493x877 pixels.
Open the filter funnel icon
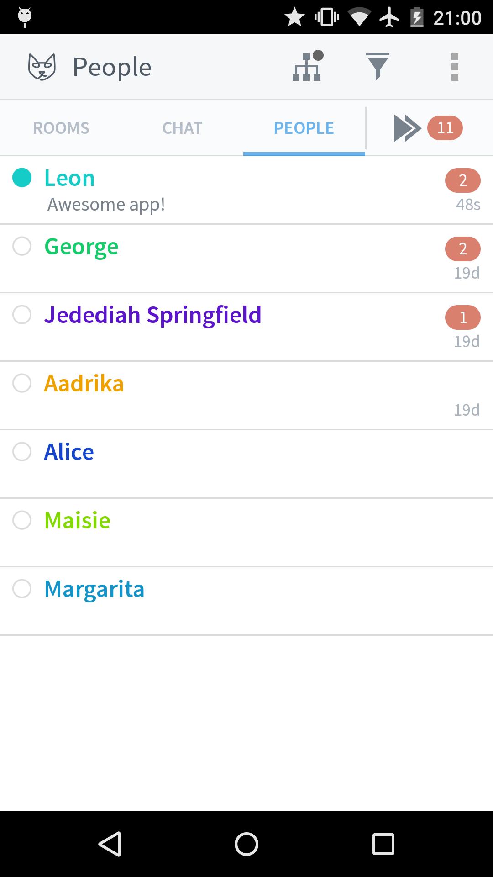(x=378, y=67)
